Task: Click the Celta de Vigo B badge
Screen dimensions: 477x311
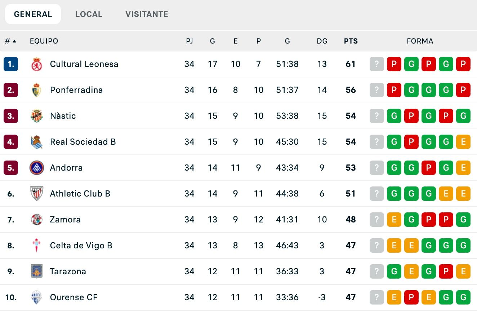Action: pyautogui.click(x=36, y=245)
